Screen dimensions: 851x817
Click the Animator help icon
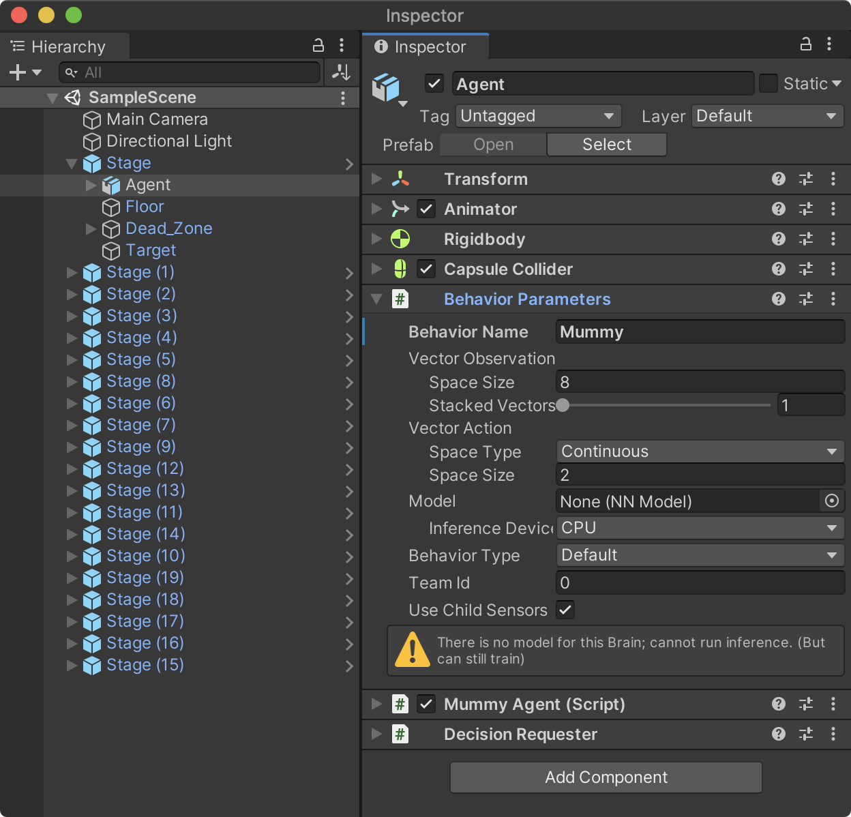click(779, 209)
